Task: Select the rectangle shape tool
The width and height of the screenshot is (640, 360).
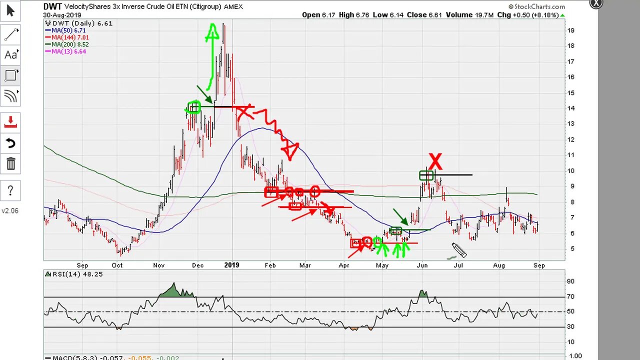Action: [10, 75]
